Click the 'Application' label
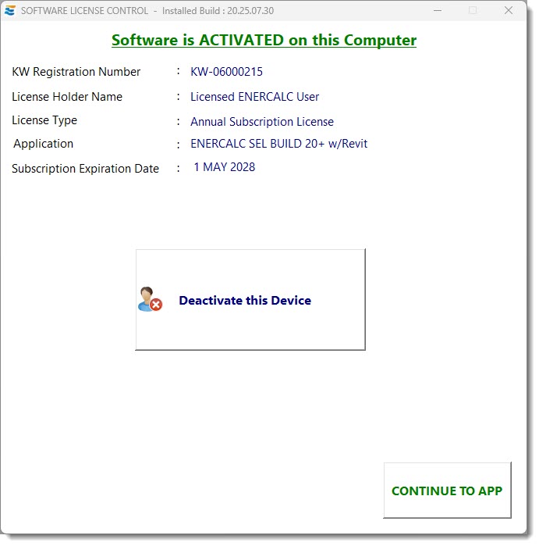Viewport: 539px width, 546px height. pyautogui.click(x=43, y=144)
